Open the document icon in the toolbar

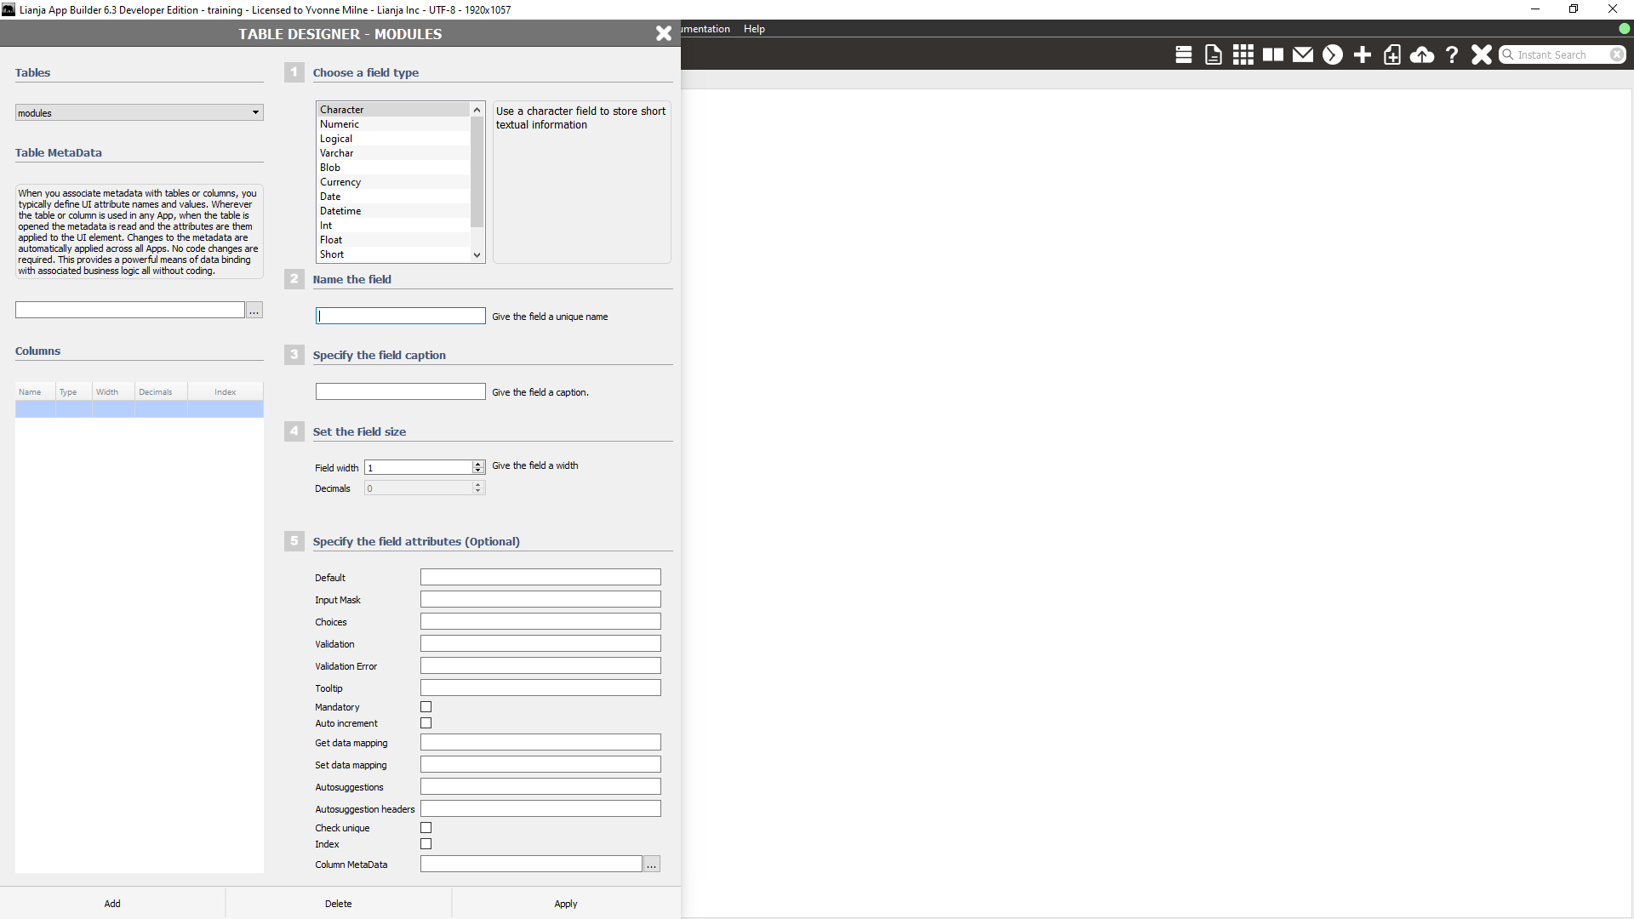click(1213, 54)
